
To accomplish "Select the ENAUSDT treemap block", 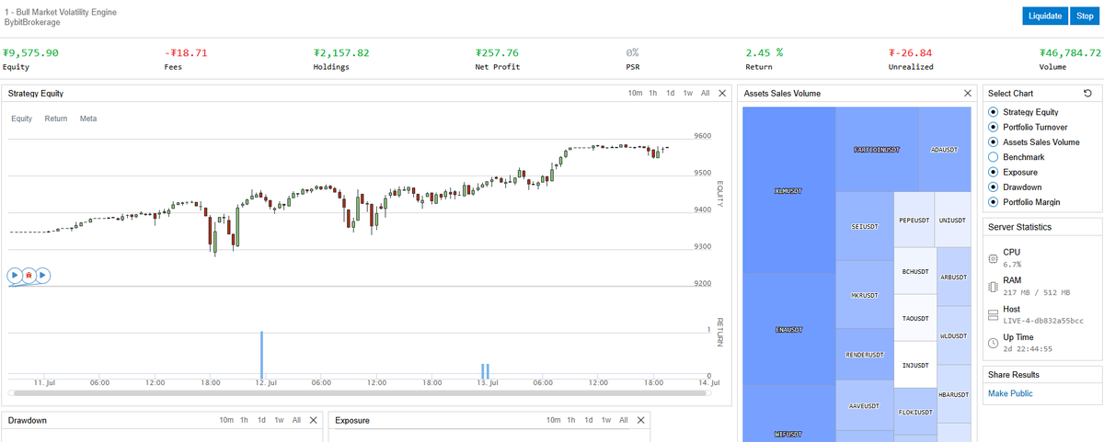I will 788,329.
